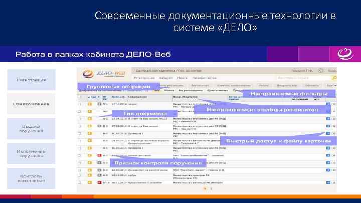Open the "Предложения о развитии" document text
This screenshot has height=203, width=361.
[x=145, y=182]
